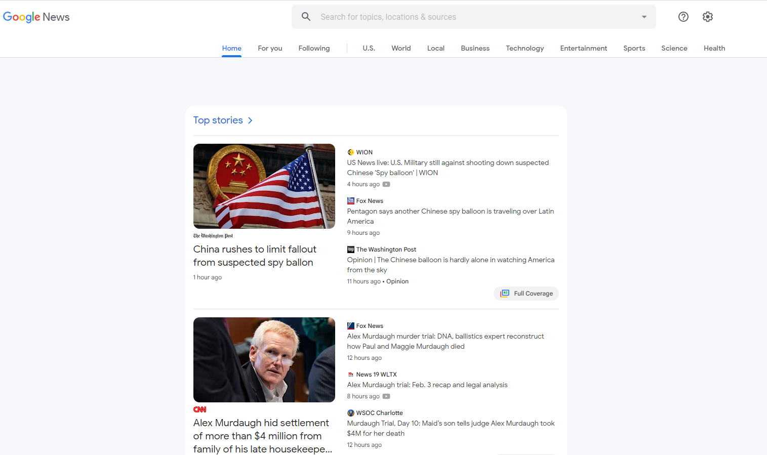Open the Pentagon spy balloon Fox News headline
The image size is (767, 455).
click(x=450, y=216)
